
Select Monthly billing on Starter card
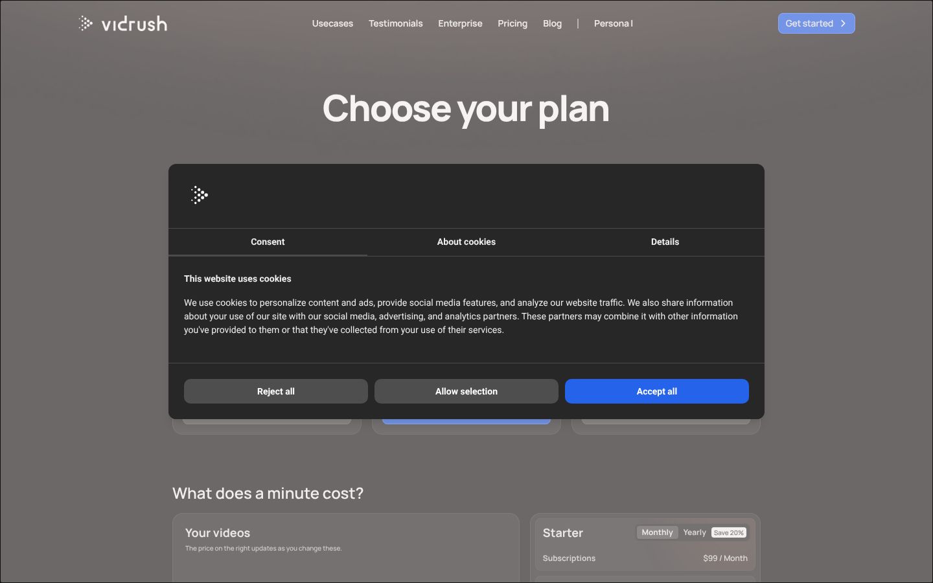click(657, 532)
